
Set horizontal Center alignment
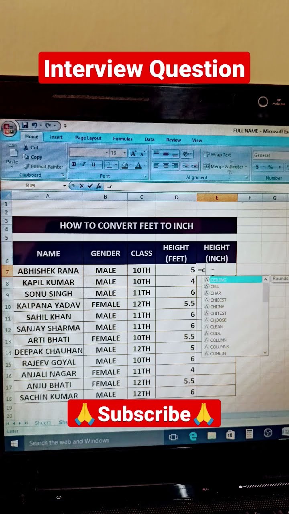165,165
